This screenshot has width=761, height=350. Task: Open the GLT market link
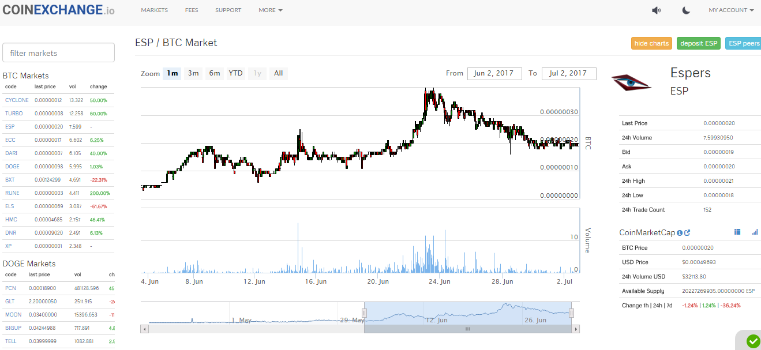[10, 302]
